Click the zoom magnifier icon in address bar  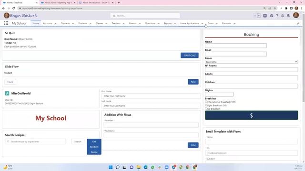click(x=264, y=9)
